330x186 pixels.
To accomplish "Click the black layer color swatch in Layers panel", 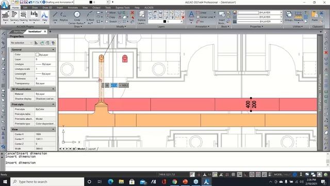I will point(165,22).
